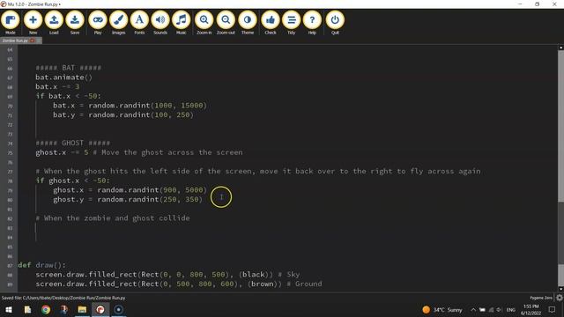Click the 'Saved file' path in status bar
The image size is (564, 317).
63,298
